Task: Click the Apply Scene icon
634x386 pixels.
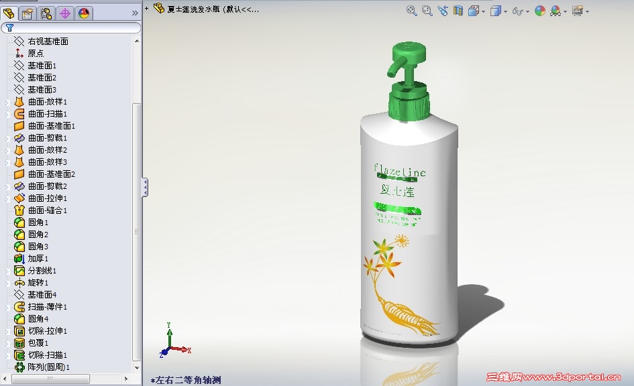Action: coord(556,11)
